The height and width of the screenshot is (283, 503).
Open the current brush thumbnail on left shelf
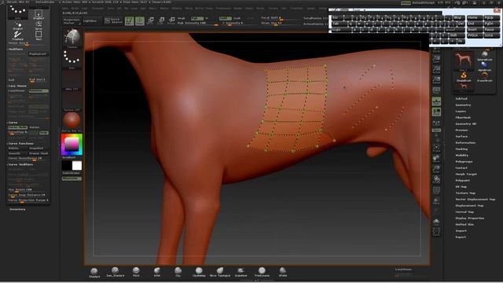(72, 39)
